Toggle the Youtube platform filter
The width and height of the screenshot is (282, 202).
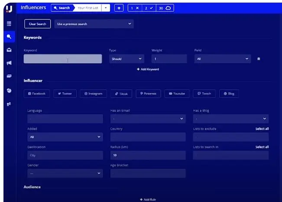(x=177, y=94)
